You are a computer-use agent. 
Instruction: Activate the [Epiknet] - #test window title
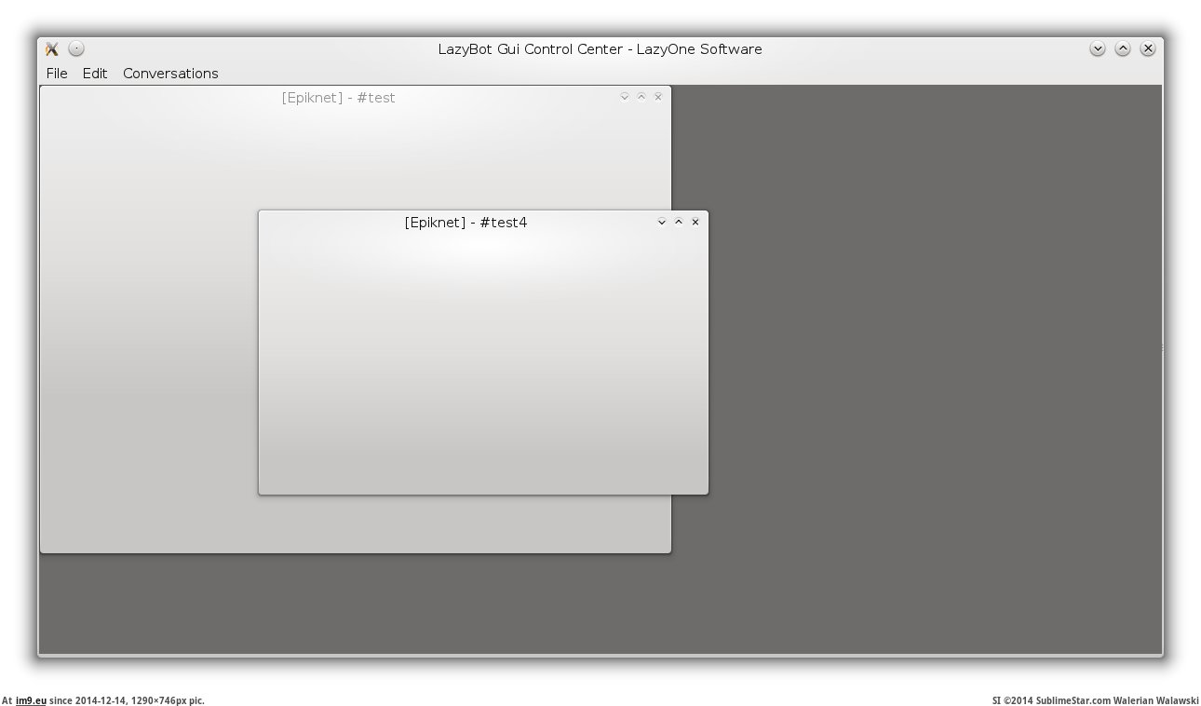click(x=339, y=98)
